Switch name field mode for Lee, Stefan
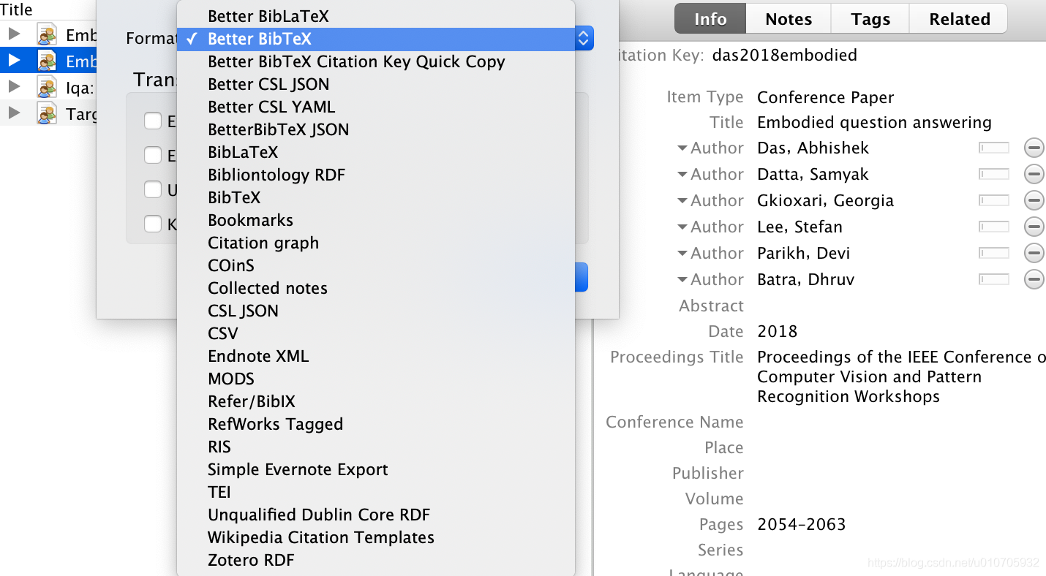1046x576 pixels. coord(994,227)
